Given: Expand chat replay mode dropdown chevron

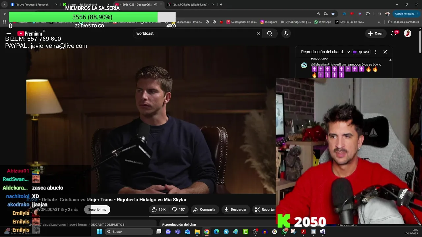Looking at the screenshot, I should click(348, 52).
